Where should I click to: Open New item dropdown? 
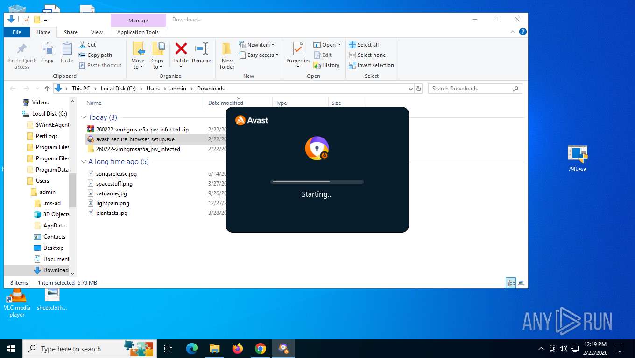tap(256, 45)
